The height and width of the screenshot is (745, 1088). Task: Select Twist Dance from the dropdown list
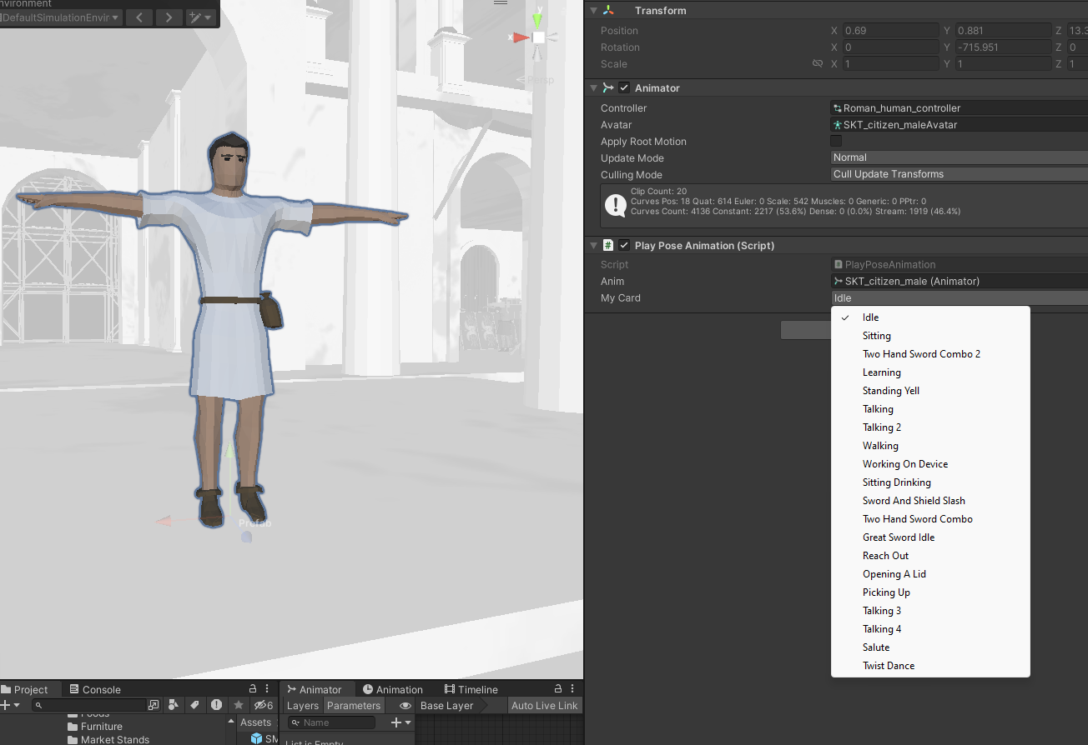click(x=889, y=666)
